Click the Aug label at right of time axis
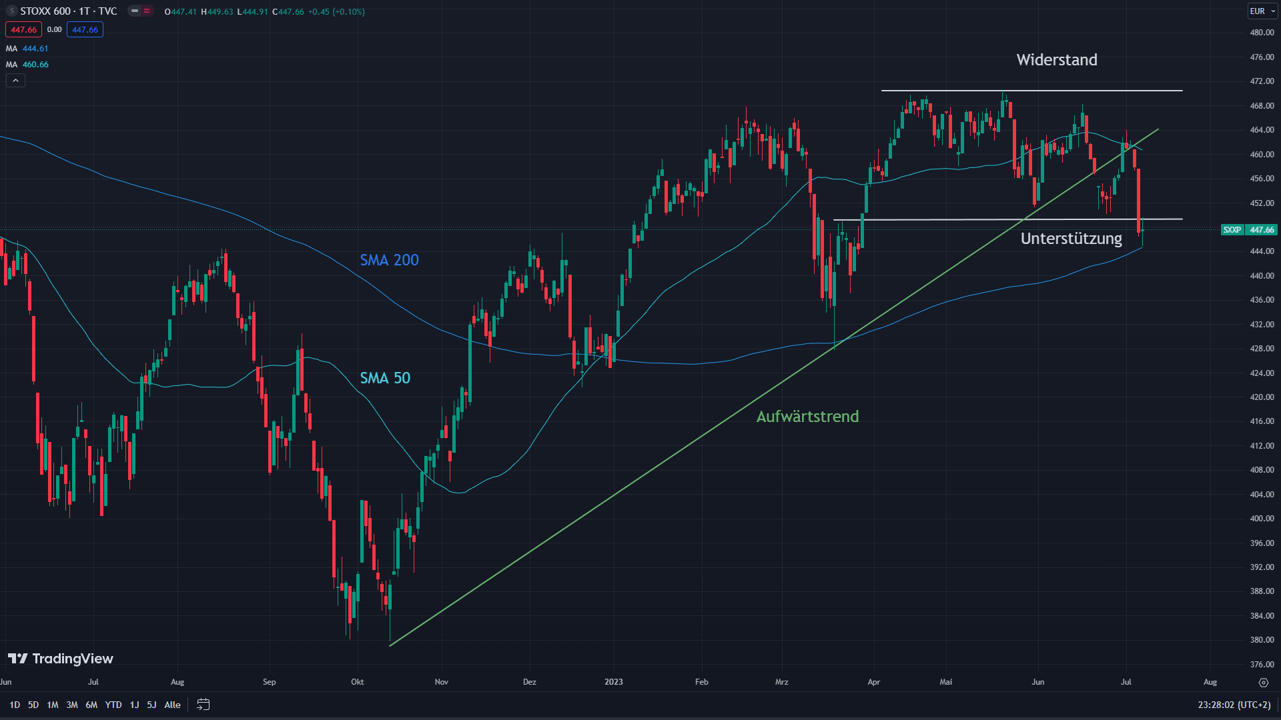Image resolution: width=1281 pixels, height=720 pixels. pyautogui.click(x=1210, y=682)
